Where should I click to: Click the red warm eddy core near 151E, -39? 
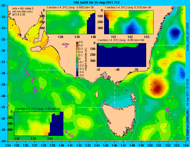click(x=158, y=89)
